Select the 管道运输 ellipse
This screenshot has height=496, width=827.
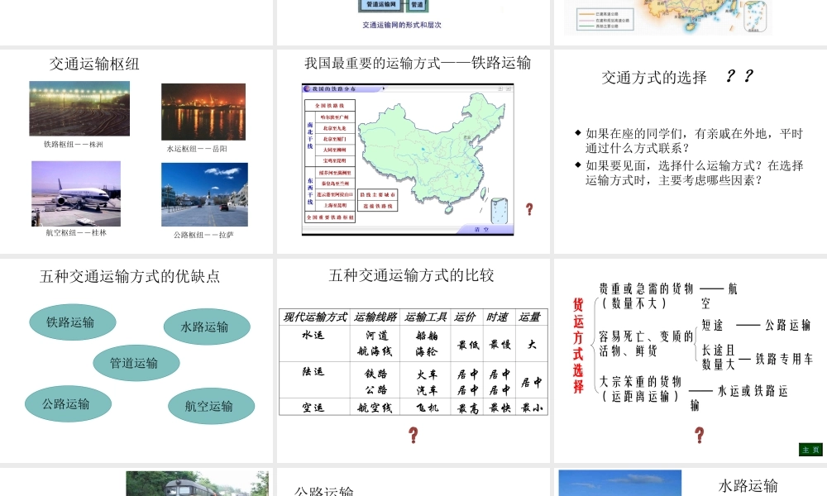(136, 363)
